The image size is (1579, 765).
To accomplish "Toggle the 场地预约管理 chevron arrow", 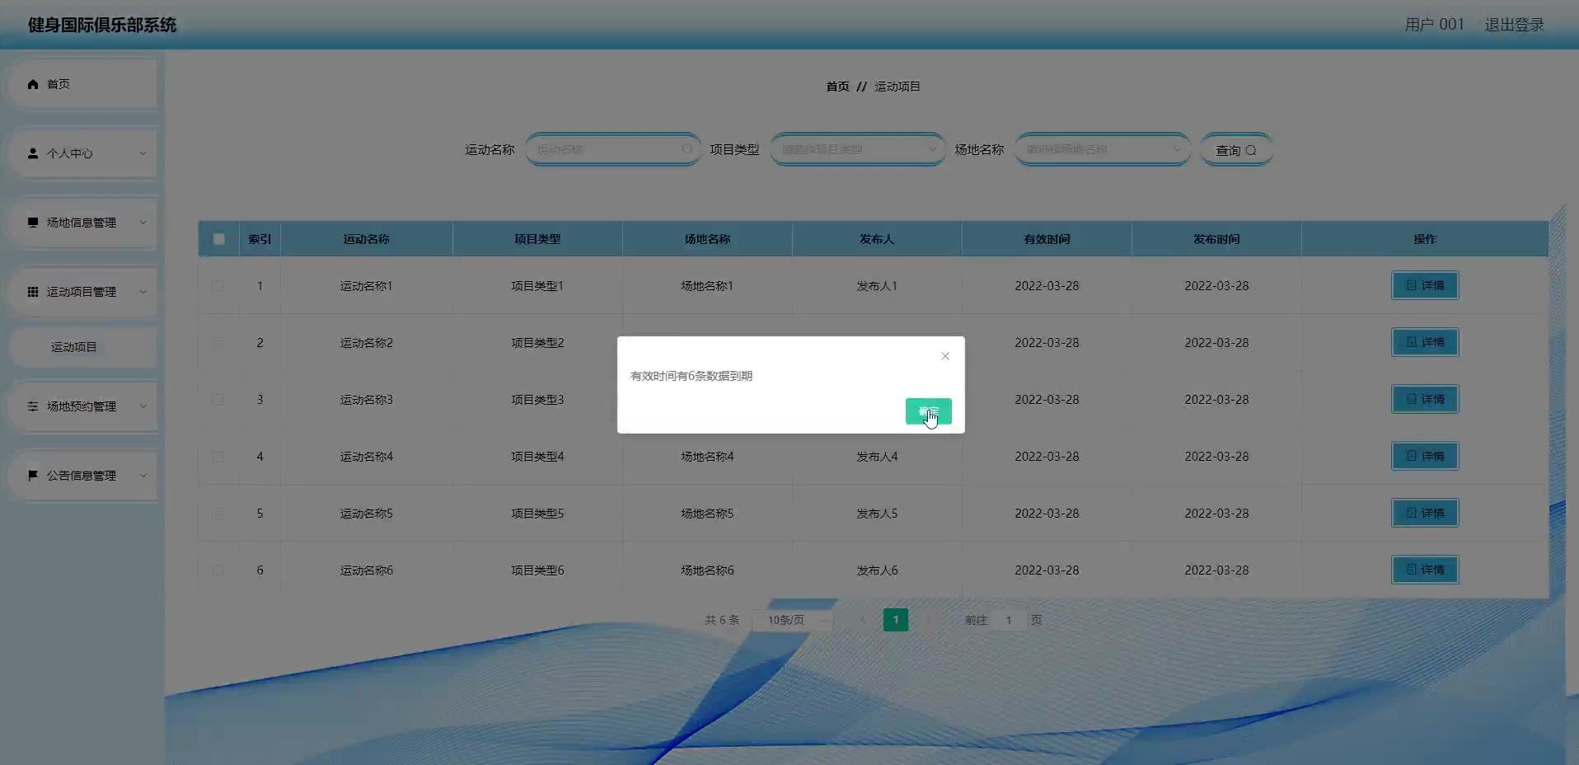I will (x=143, y=406).
